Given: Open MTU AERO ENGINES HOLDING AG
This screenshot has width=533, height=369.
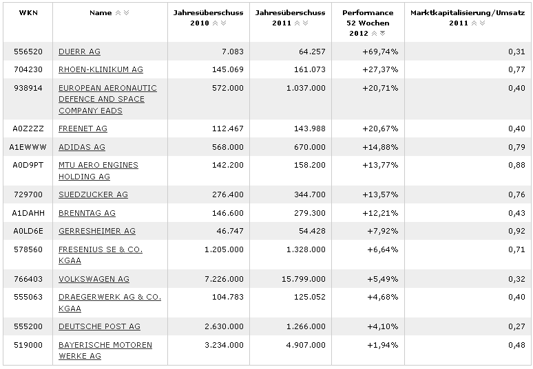Looking at the screenshot, I should (x=98, y=170).
